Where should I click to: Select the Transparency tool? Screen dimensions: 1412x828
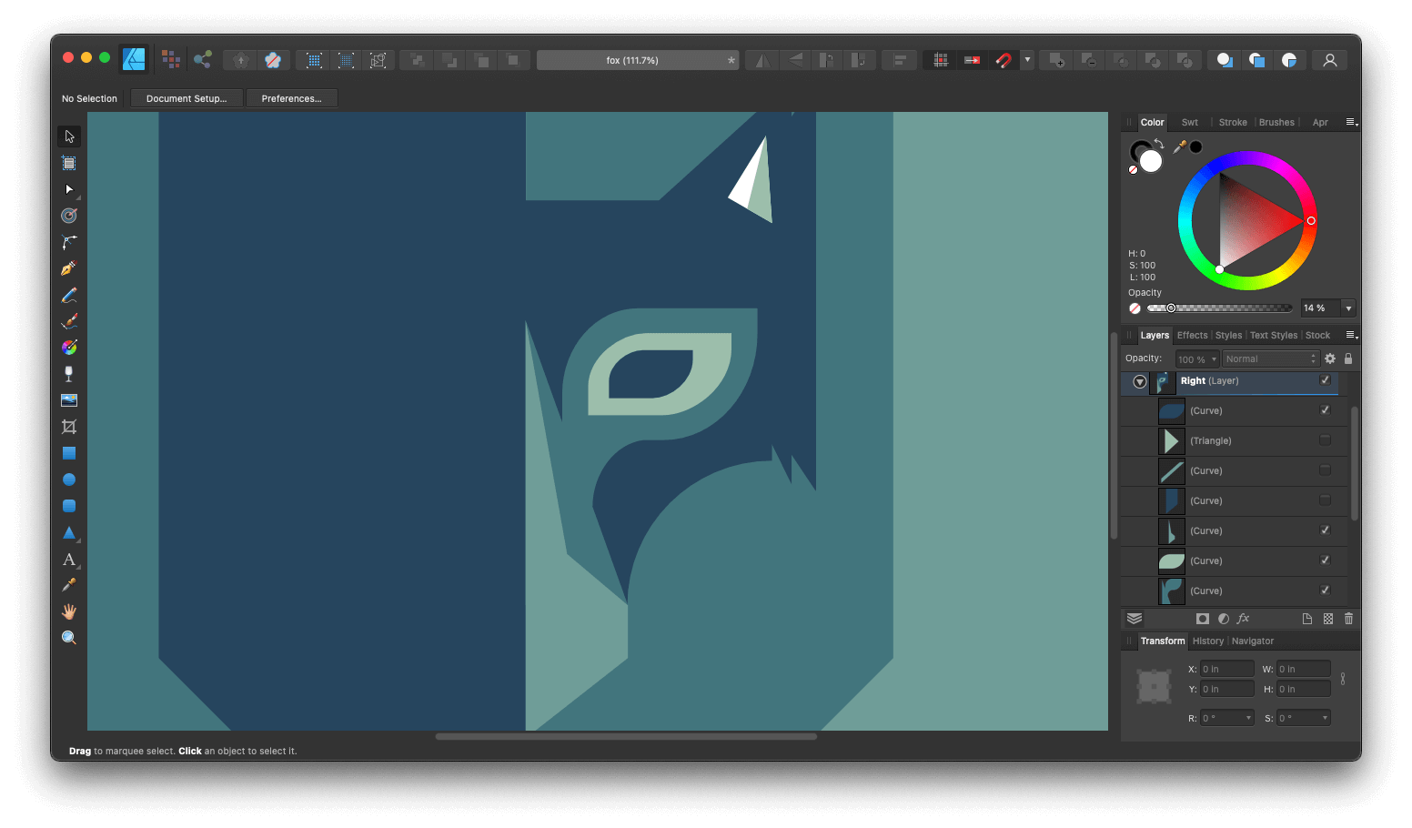tap(68, 373)
